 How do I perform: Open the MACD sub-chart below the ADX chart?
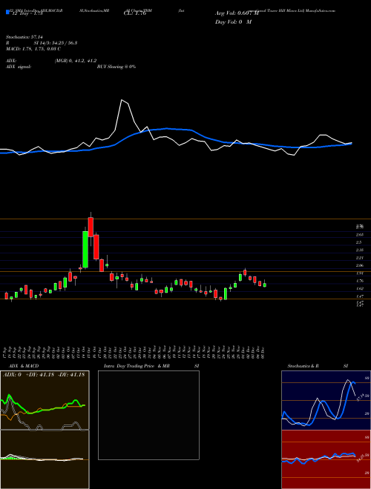(45, 459)
